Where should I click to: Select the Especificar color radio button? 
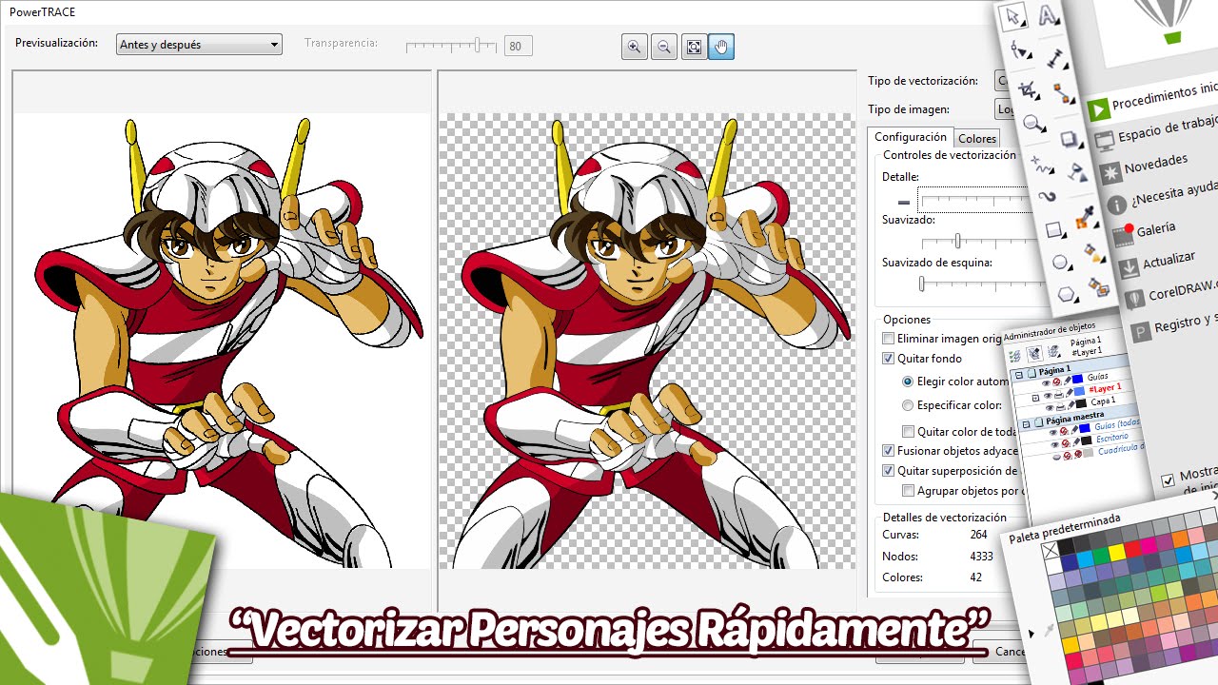pyautogui.click(x=908, y=405)
